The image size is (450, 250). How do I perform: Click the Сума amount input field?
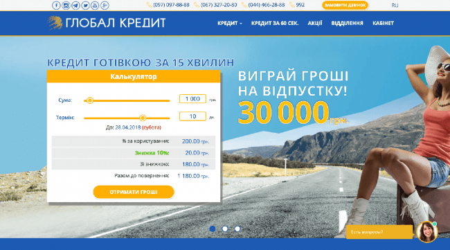[x=192, y=99]
